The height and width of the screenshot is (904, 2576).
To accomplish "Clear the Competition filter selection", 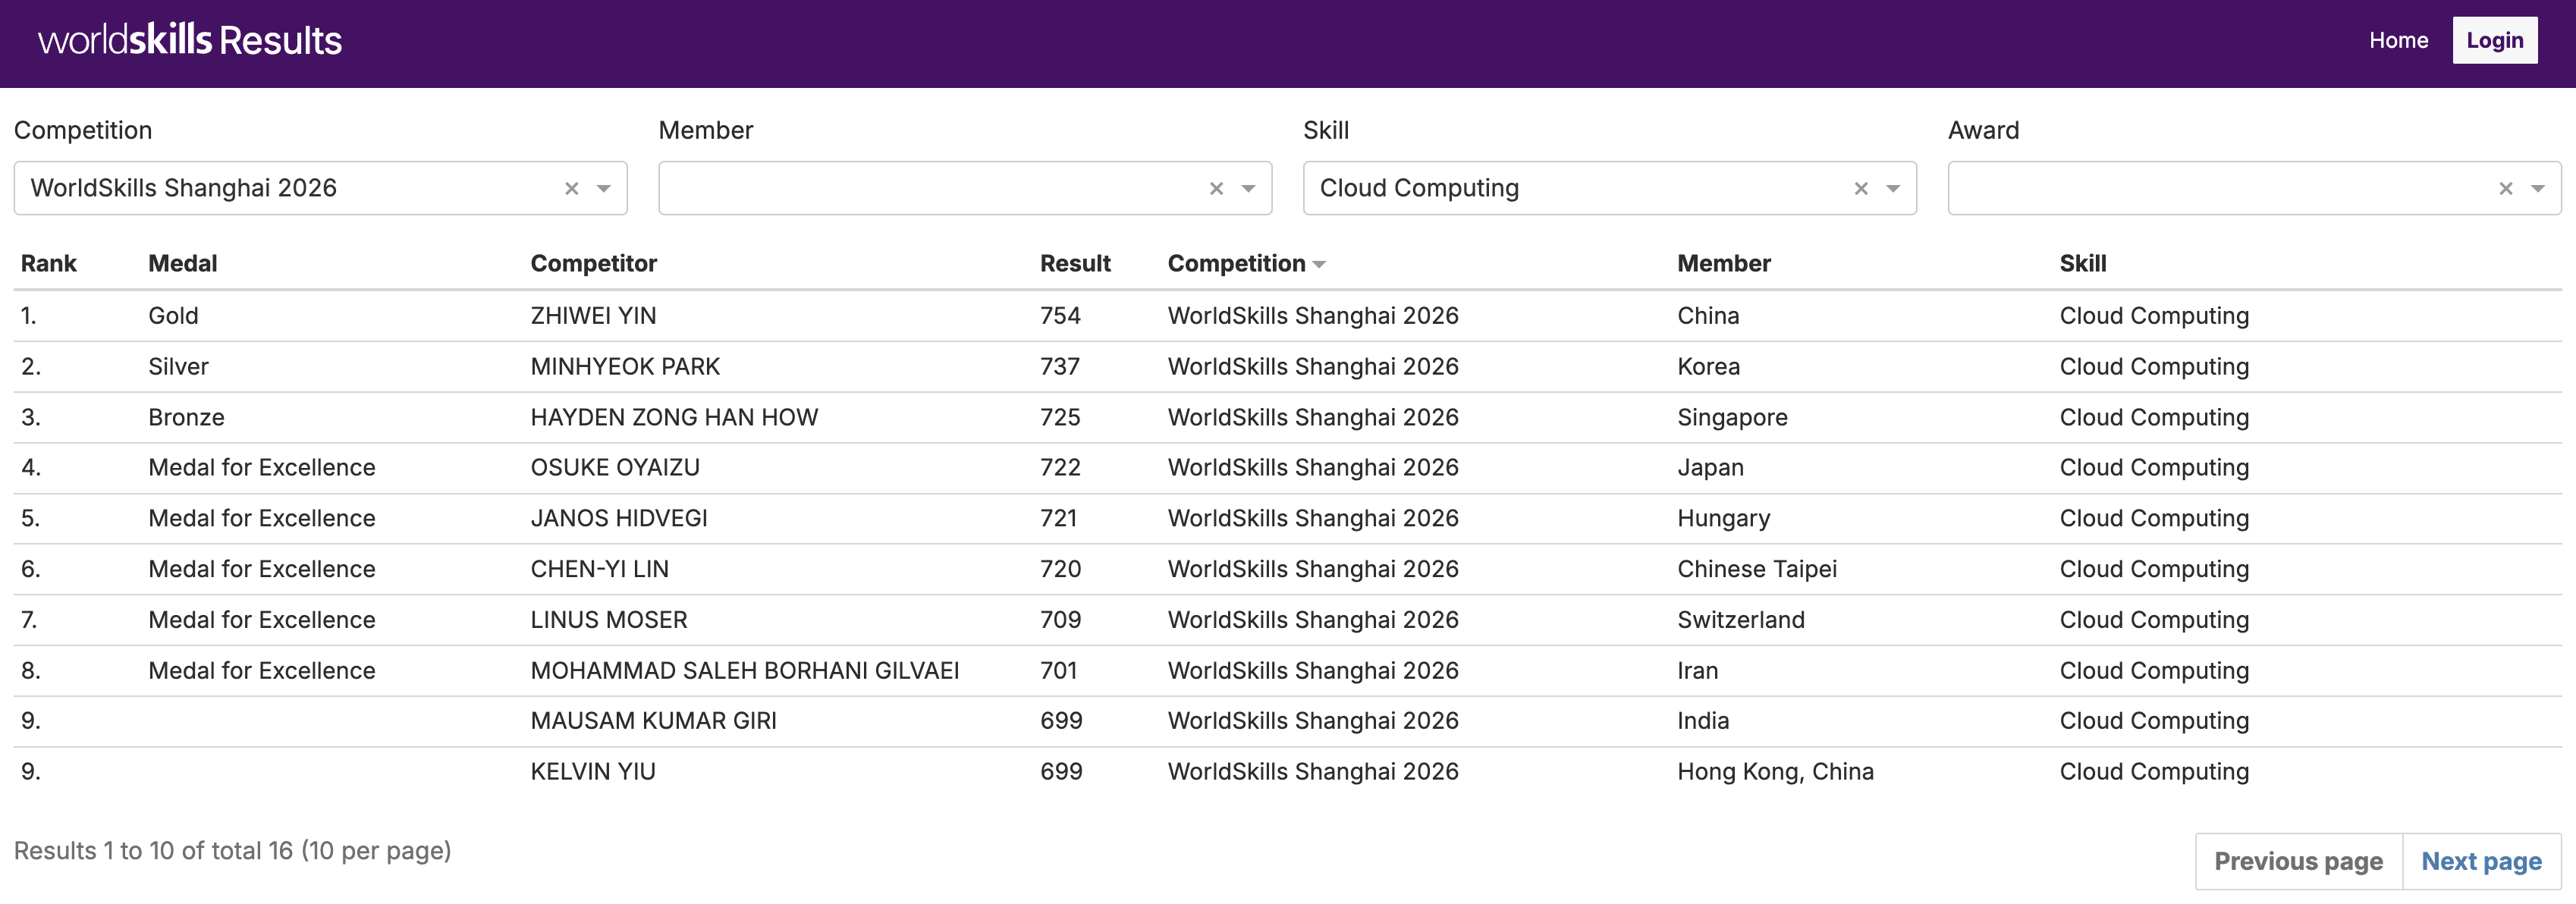I will (571, 188).
